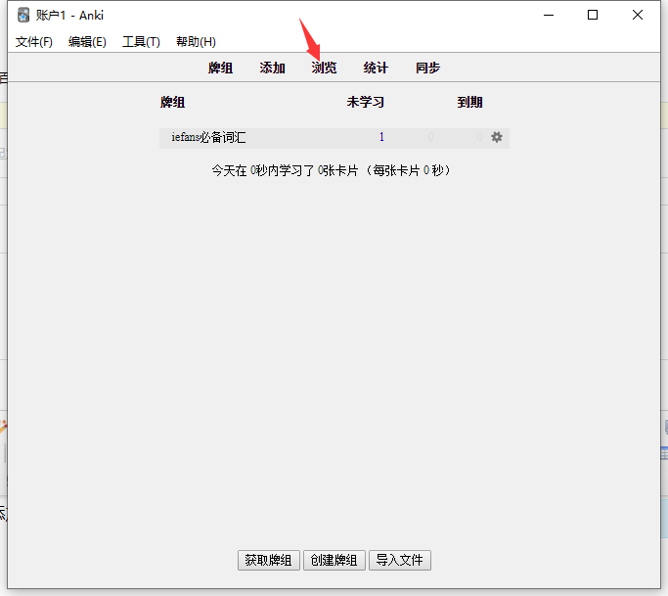Image resolution: width=668 pixels, height=596 pixels.
Task: Close the Anki window
Action: pos(638,15)
